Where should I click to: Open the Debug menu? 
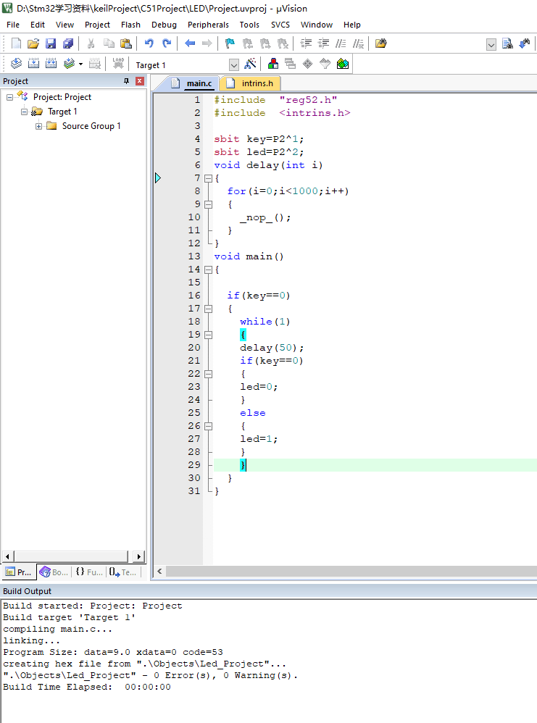164,25
